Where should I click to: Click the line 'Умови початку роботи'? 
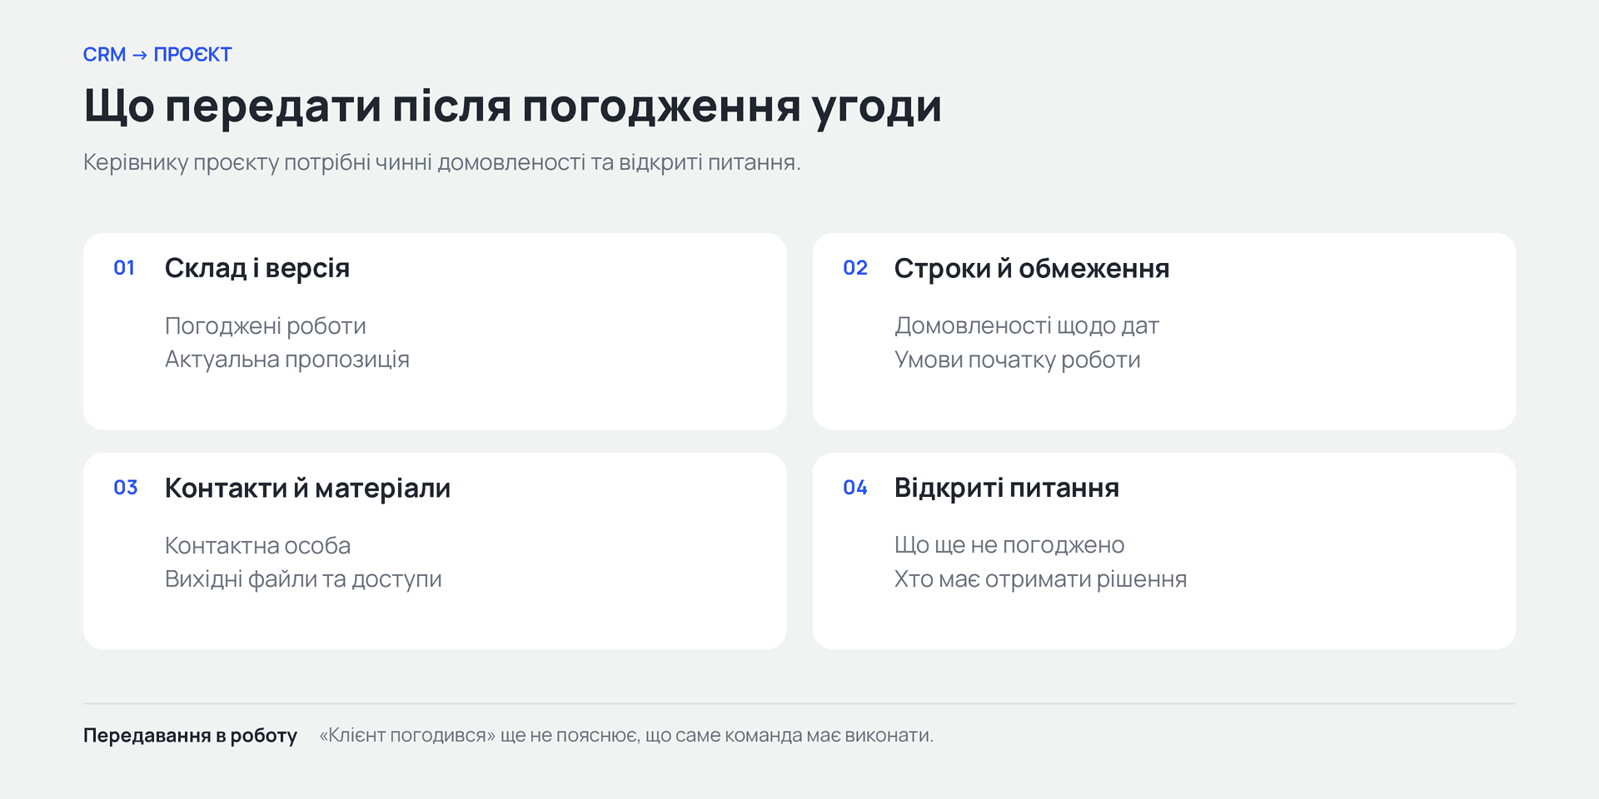(x=1018, y=360)
